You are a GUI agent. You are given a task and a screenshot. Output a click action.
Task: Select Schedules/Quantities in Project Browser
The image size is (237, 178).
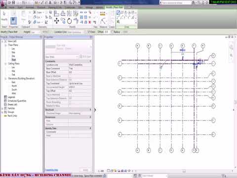pyautogui.click(x=17, y=101)
